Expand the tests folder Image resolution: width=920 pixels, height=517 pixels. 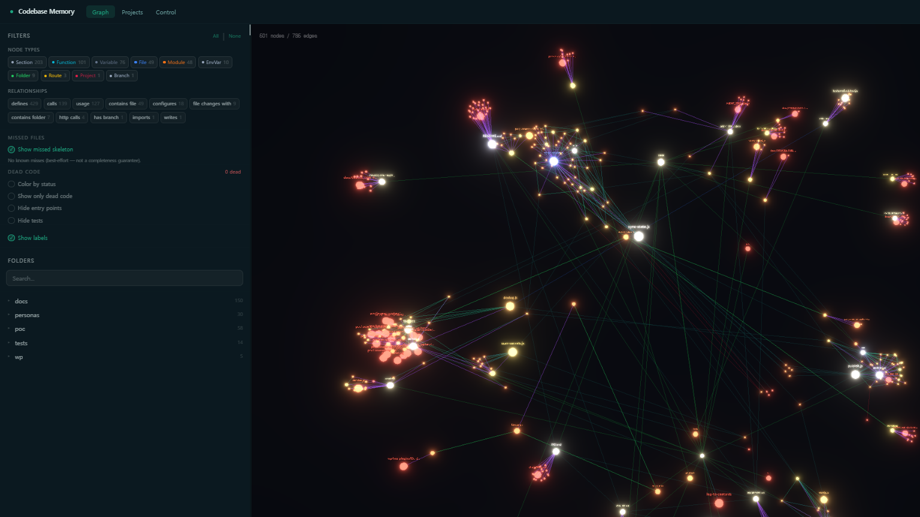(125, 343)
